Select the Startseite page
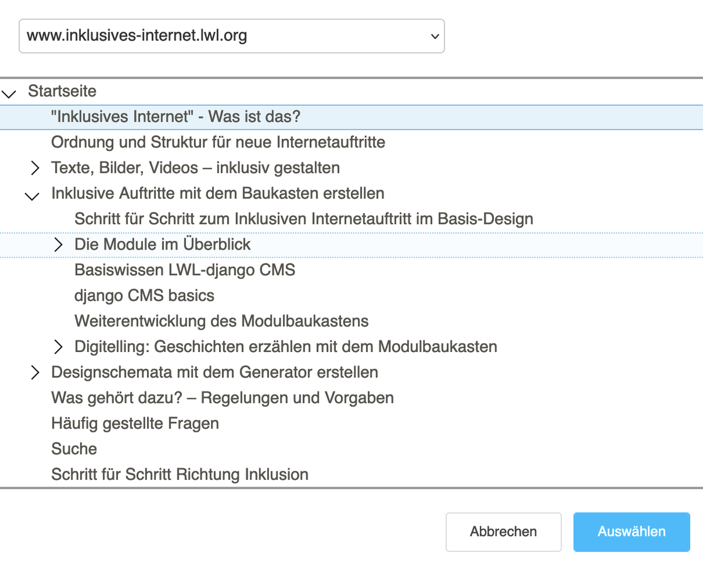 click(x=62, y=91)
